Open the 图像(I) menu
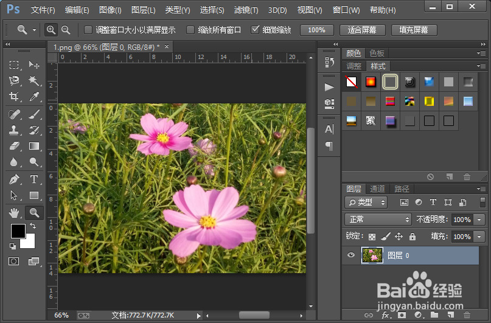 pos(110,10)
